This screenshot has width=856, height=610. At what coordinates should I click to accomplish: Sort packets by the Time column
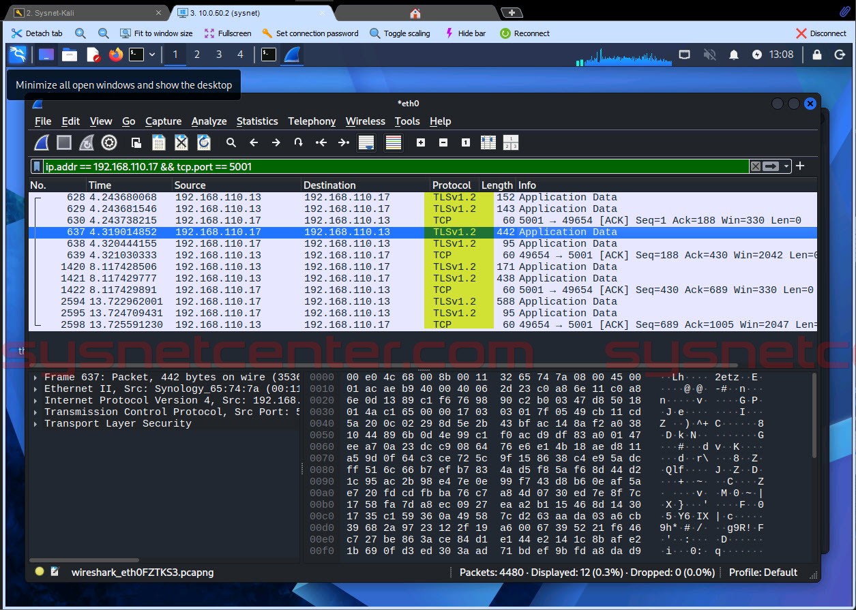click(x=129, y=185)
